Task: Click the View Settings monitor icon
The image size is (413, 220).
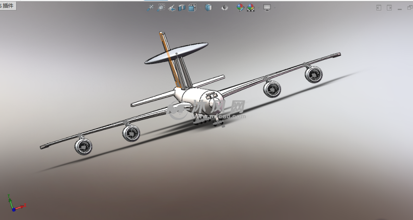Action: 266,8
